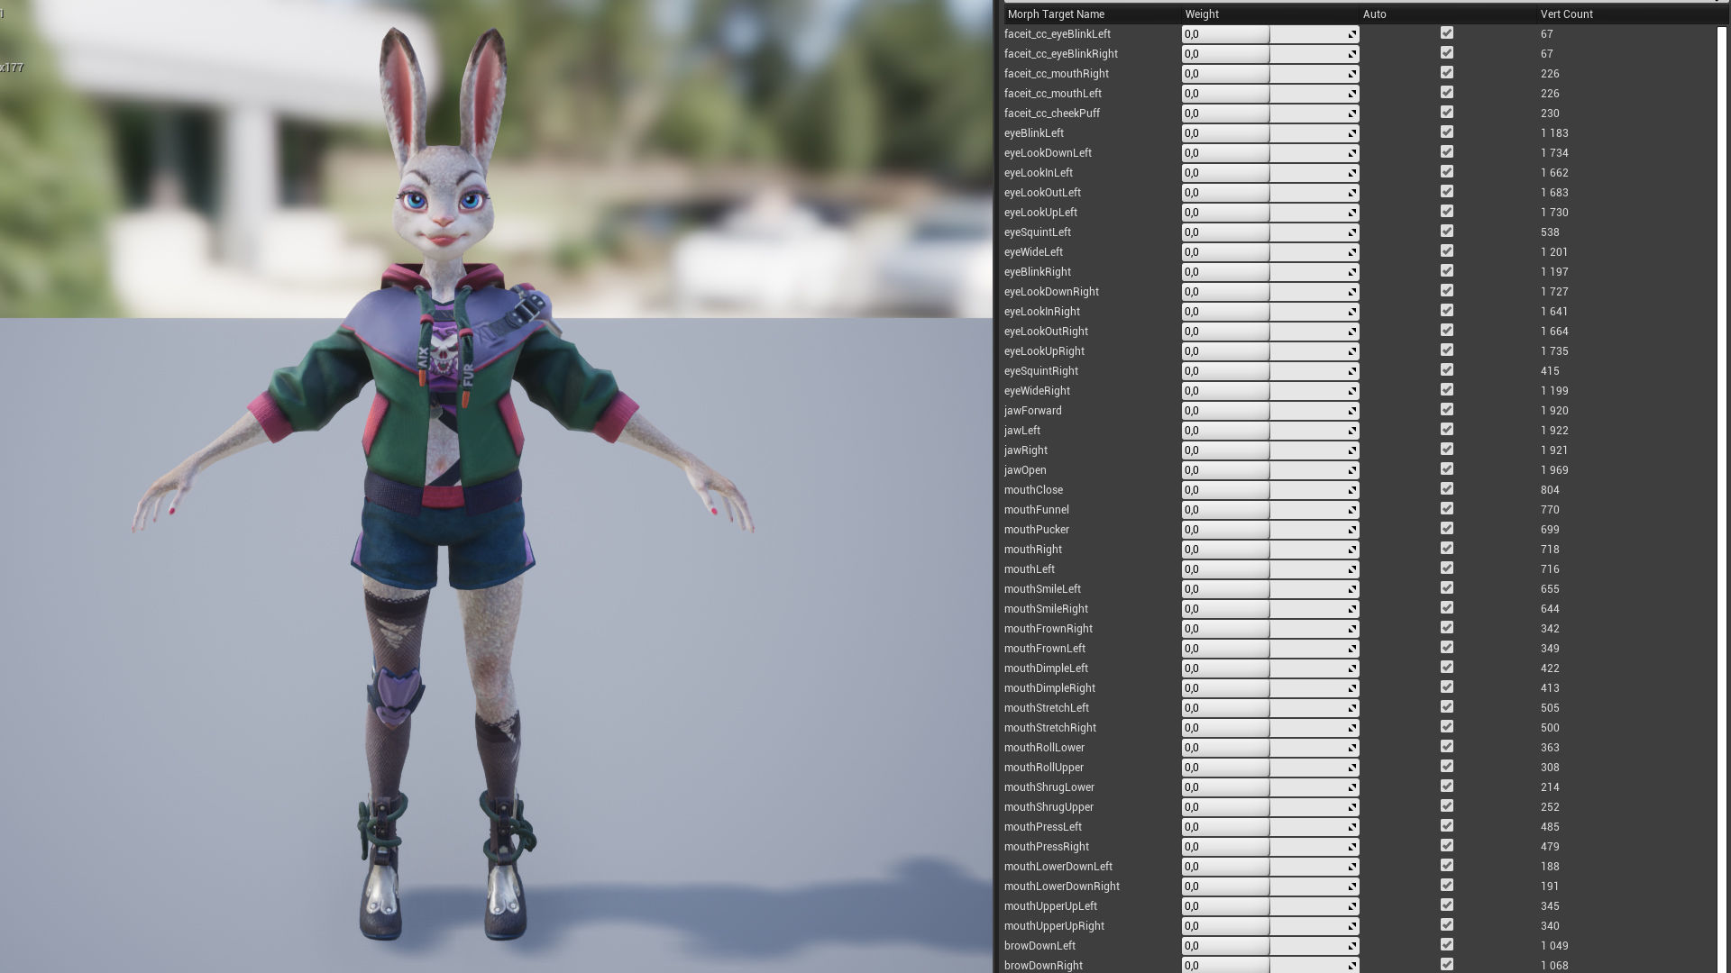Screen dimensions: 1731x973
Task: Uncheck Auto for faceit_cc_mouthRight
Action: (x=1447, y=73)
